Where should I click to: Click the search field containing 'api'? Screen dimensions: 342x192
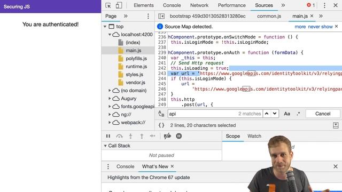(x=215, y=114)
